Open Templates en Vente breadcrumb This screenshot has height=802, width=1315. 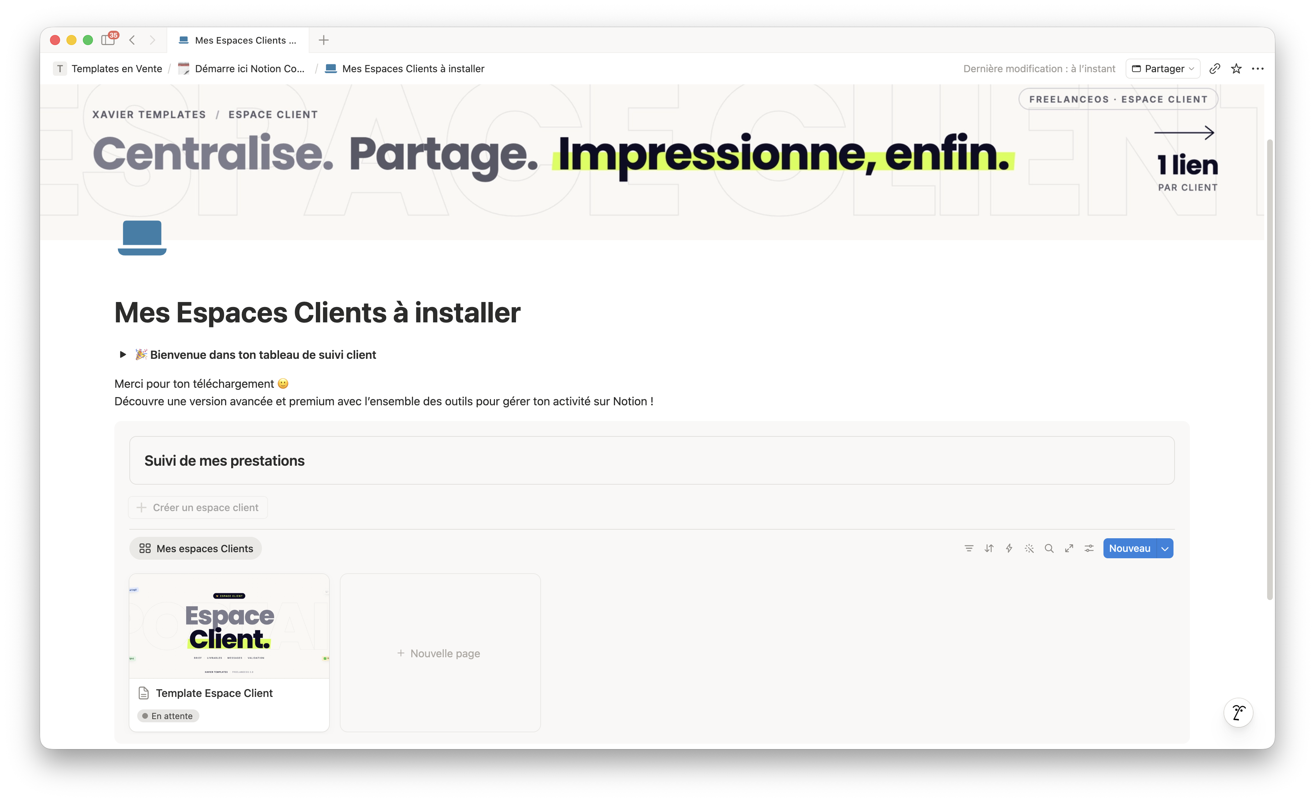pyautogui.click(x=108, y=69)
